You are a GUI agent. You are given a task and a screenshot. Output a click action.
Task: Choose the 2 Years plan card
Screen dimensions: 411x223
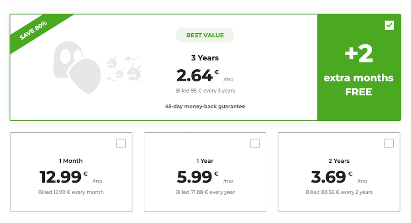tap(339, 172)
